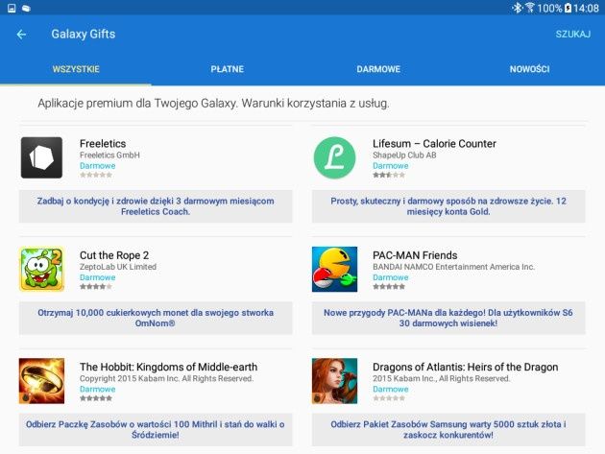Go back using the arrow icon
This screenshot has width=605, height=454.
point(21,35)
